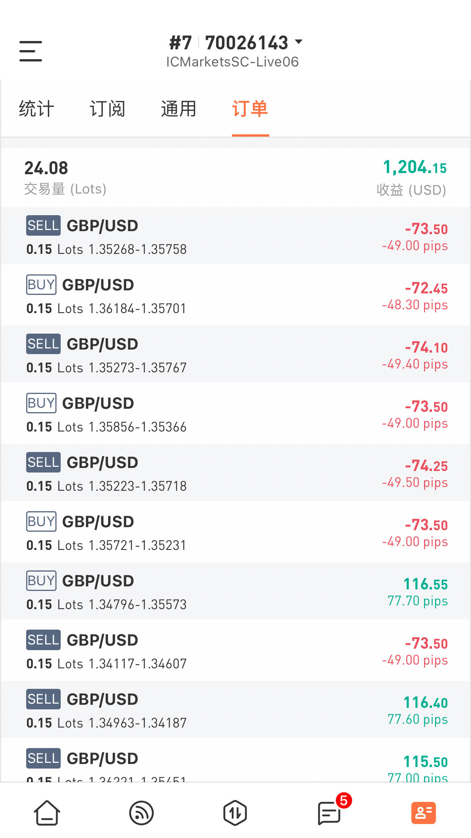The width and height of the screenshot is (471, 838).
Task: Expand account 70026143 dropdown arrow
Action: pyautogui.click(x=299, y=41)
